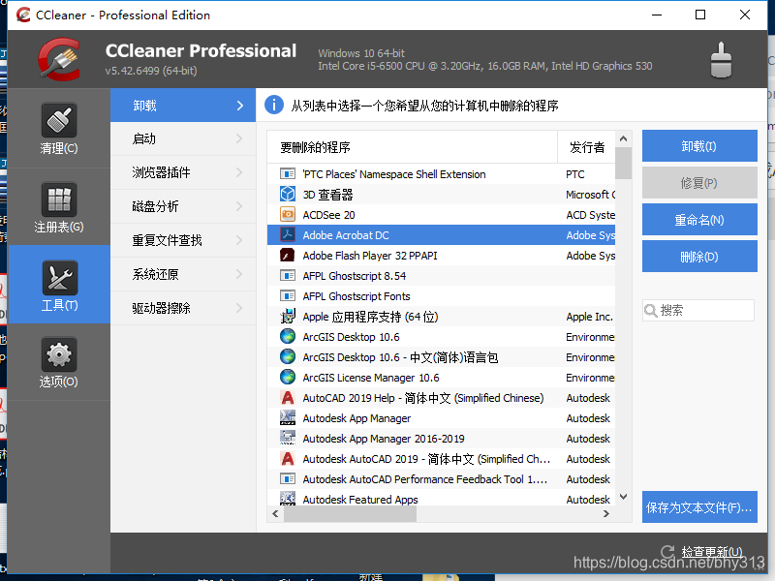Open the 启动 startup tab
Image resolution: width=775 pixels, height=581 pixels.
pos(183,138)
